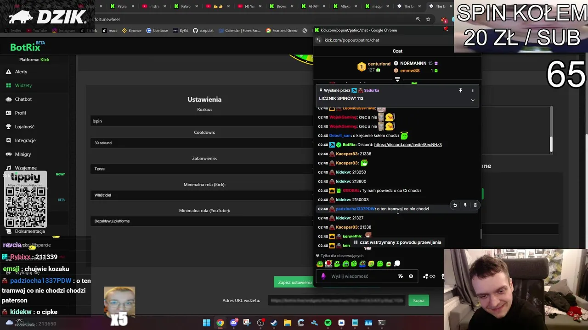Open Steam from the taskbar
Viewport: 588px width, 330px height.
(274, 323)
